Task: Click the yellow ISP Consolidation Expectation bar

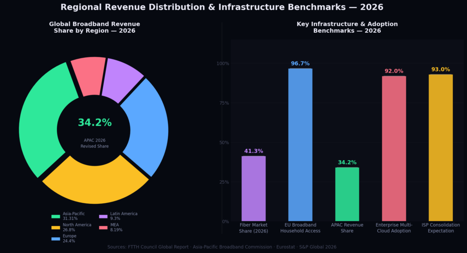Action: tap(441, 148)
